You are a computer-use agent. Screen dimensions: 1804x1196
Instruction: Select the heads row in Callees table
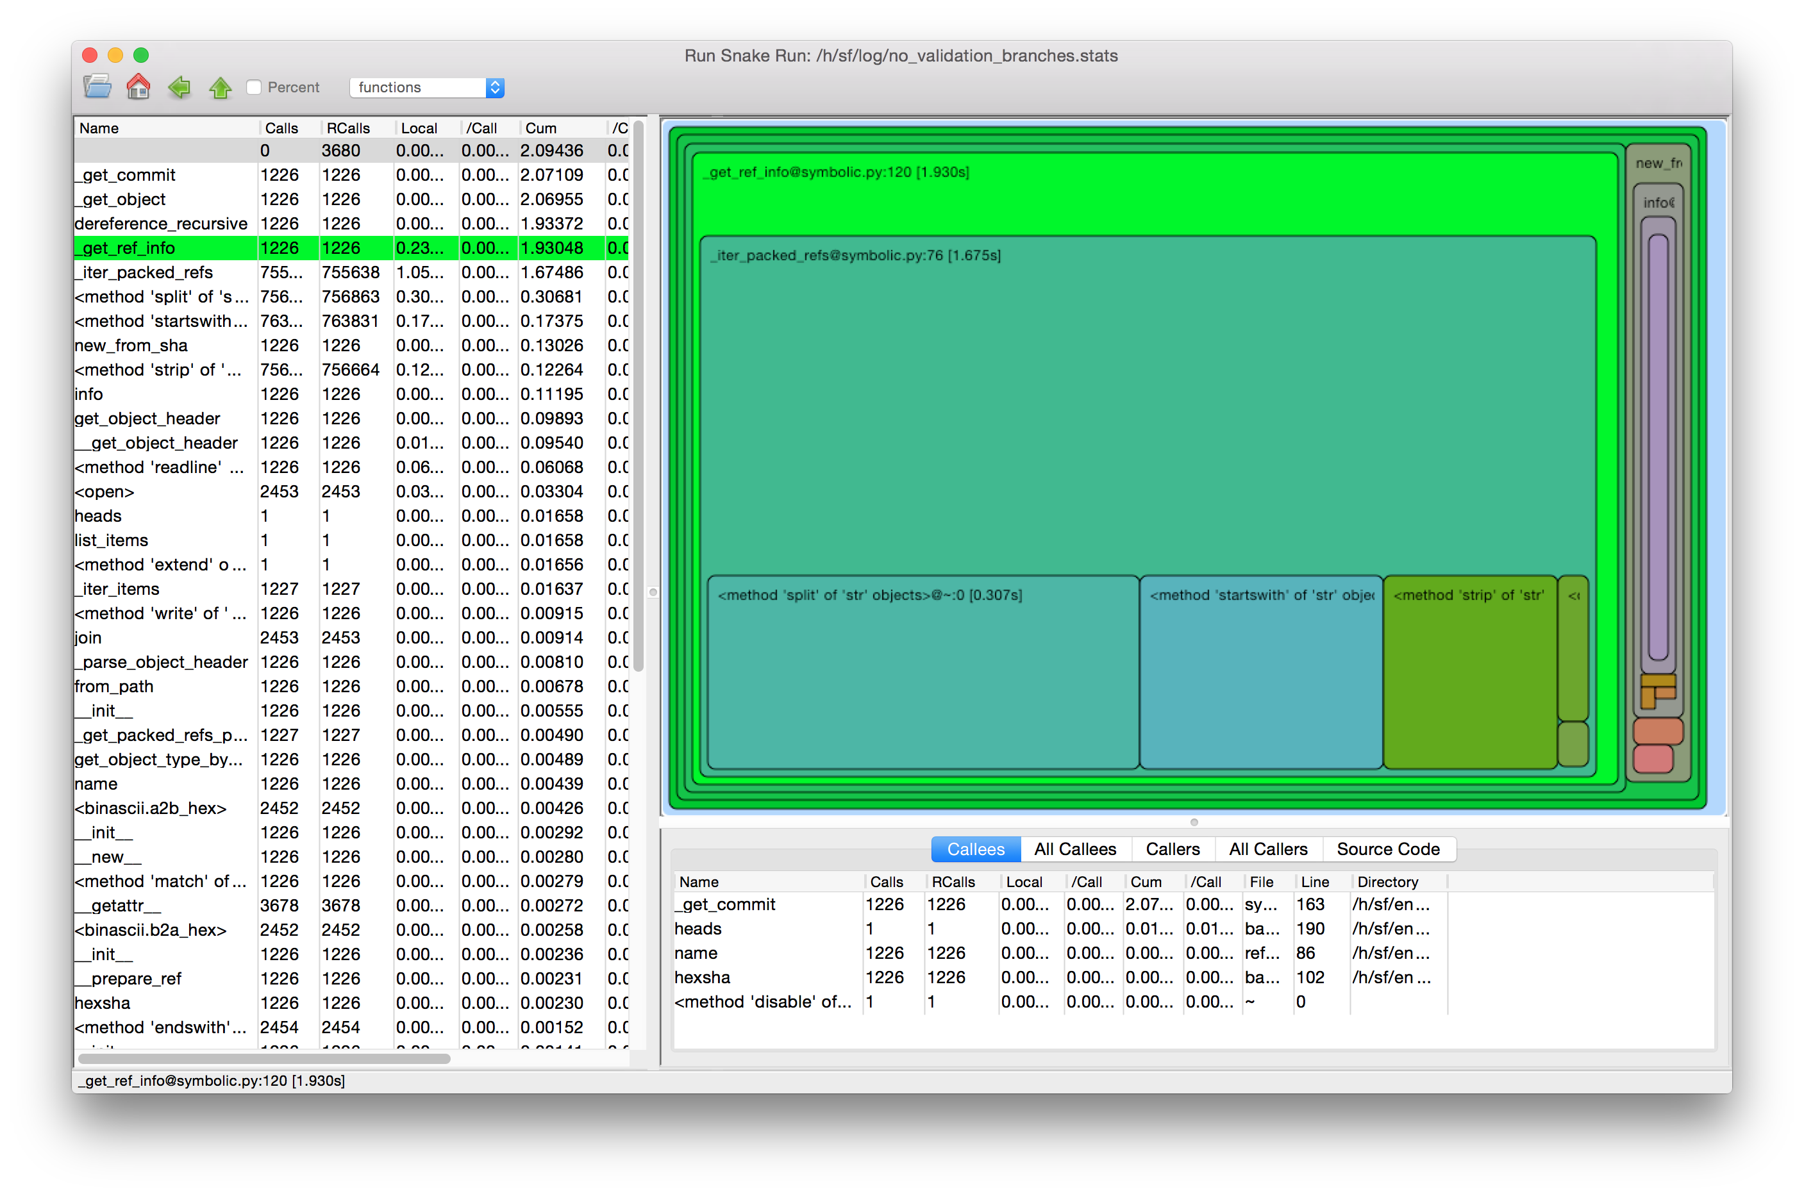[x=698, y=928]
